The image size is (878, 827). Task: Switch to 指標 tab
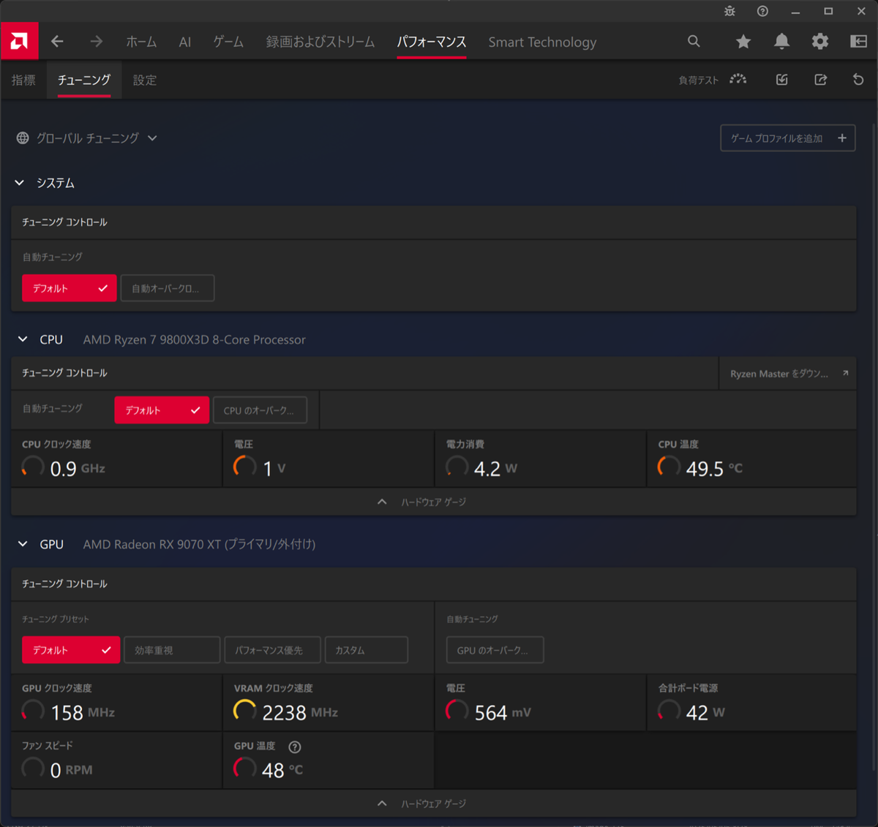pos(23,80)
